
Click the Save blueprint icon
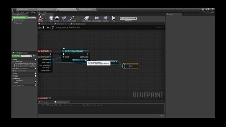point(51,19)
